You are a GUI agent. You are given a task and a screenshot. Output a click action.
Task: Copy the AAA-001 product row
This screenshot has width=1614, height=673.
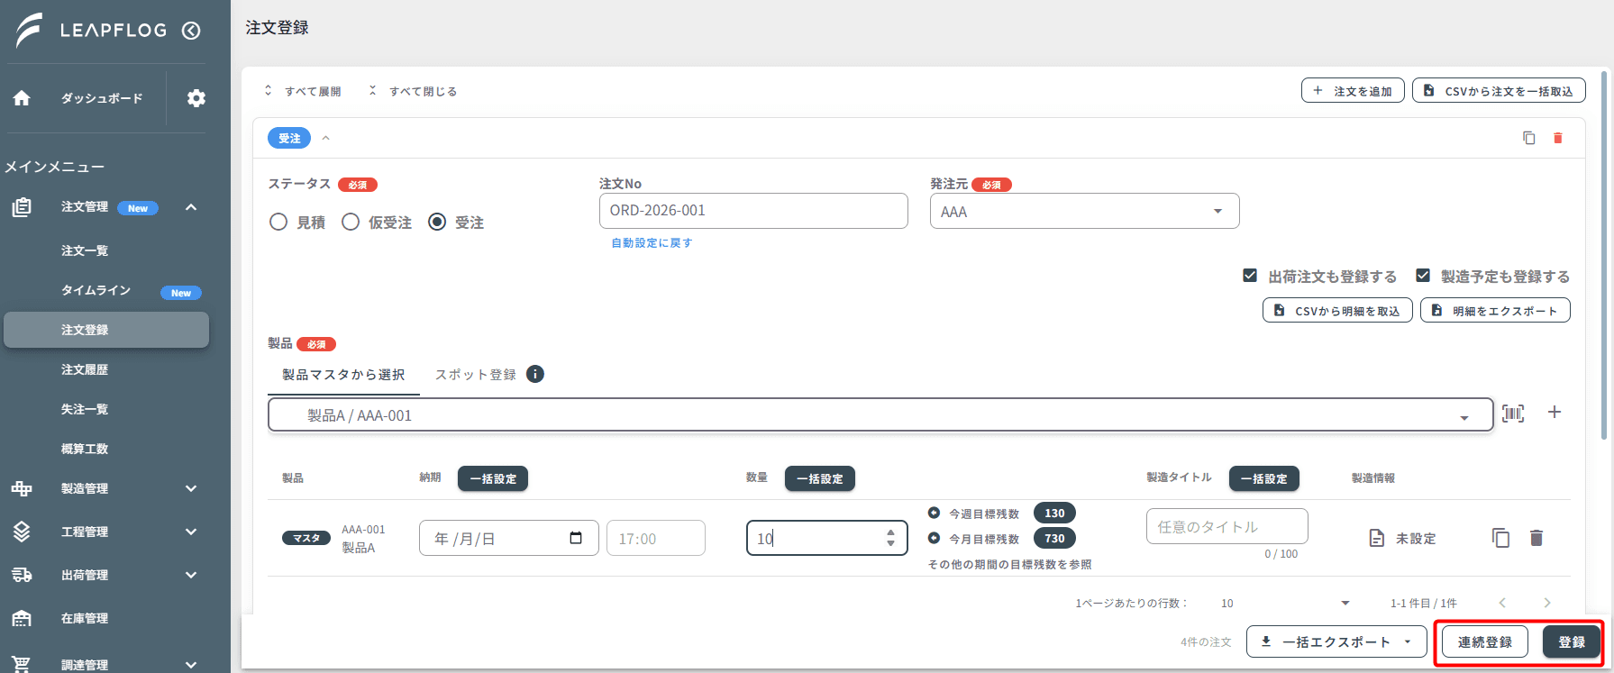click(x=1500, y=538)
